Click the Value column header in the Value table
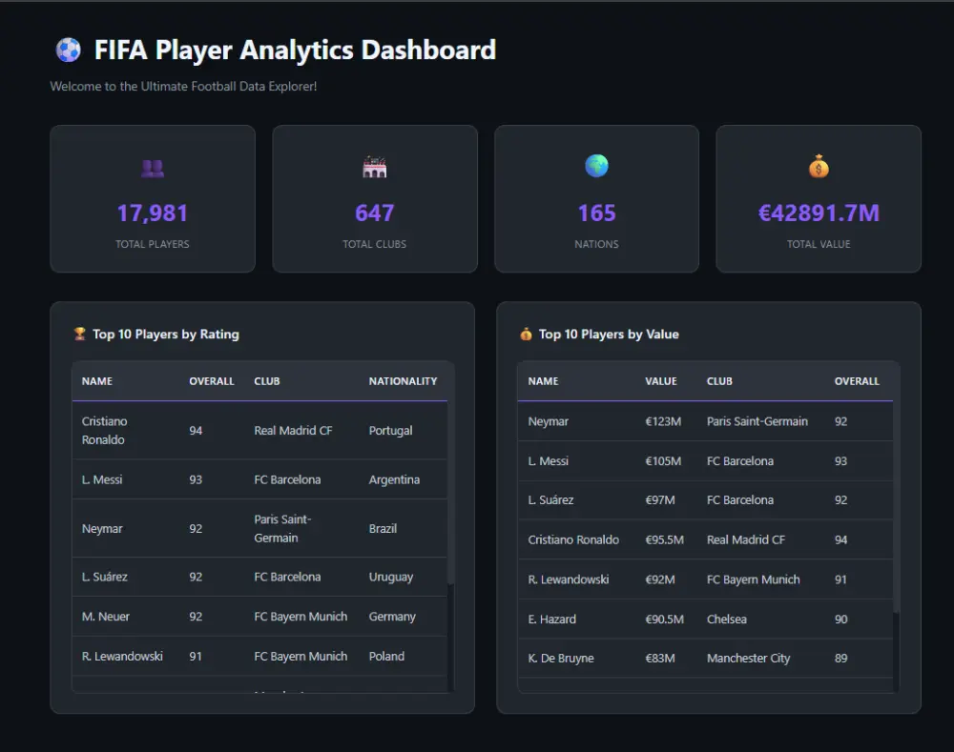Image resolution: width=954 pixels, height=752 pixels. coord(660,381)
